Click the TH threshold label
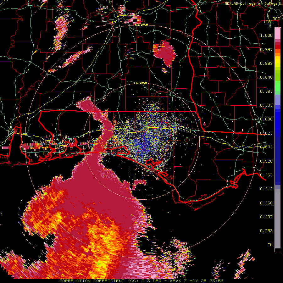The width and height of the screenshot is (283, 283). (270, 245)
